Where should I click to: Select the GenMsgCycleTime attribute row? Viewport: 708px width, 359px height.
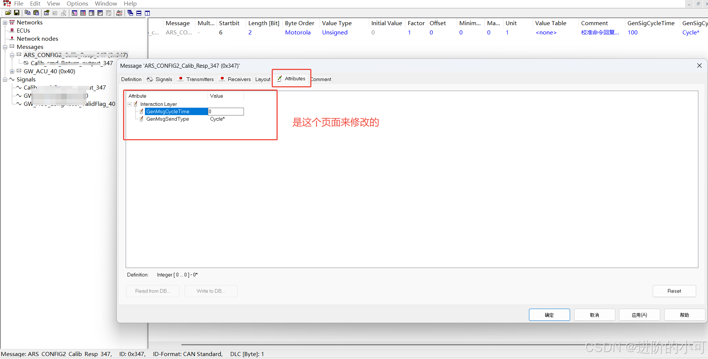(176, 111)
